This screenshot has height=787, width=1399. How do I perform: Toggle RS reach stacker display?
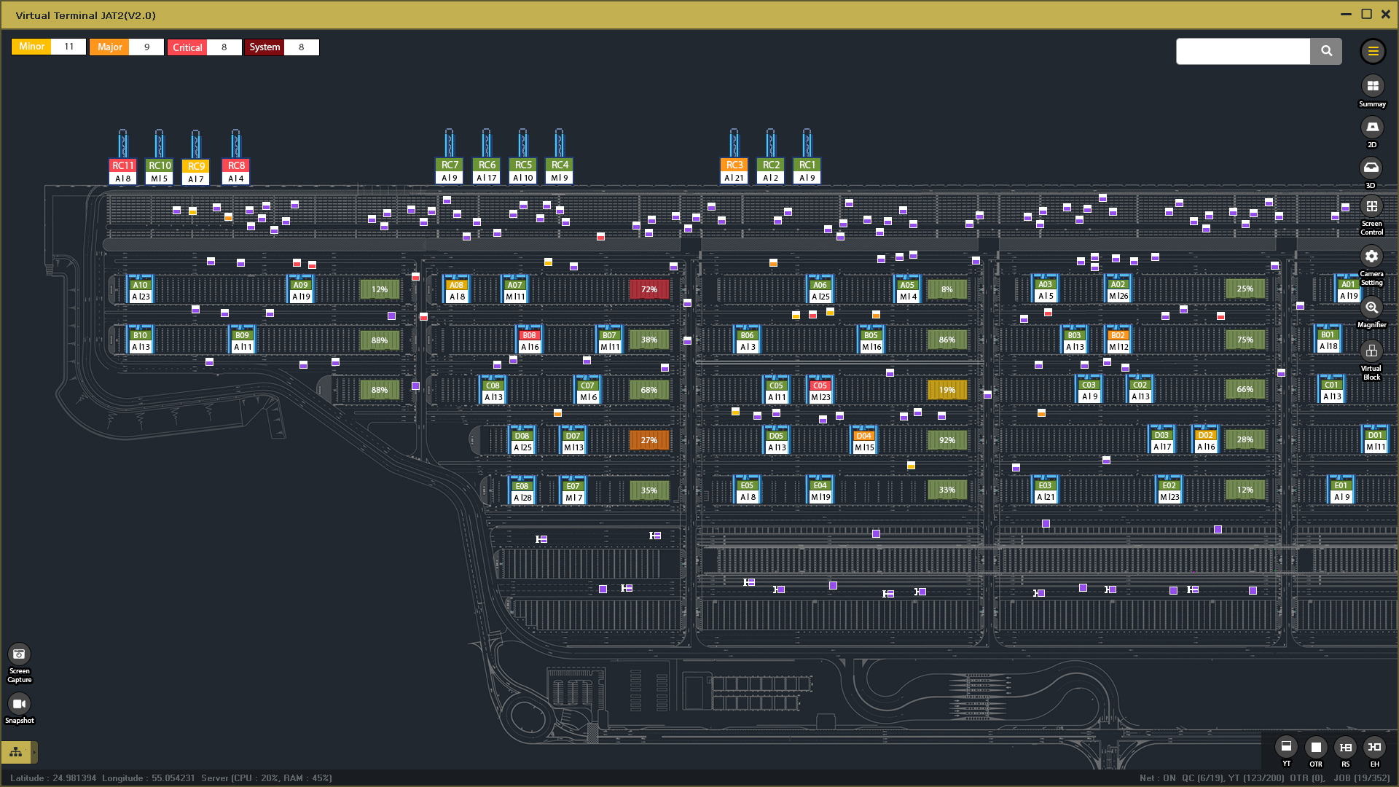pyautogui.click(x=1345, y=747)
